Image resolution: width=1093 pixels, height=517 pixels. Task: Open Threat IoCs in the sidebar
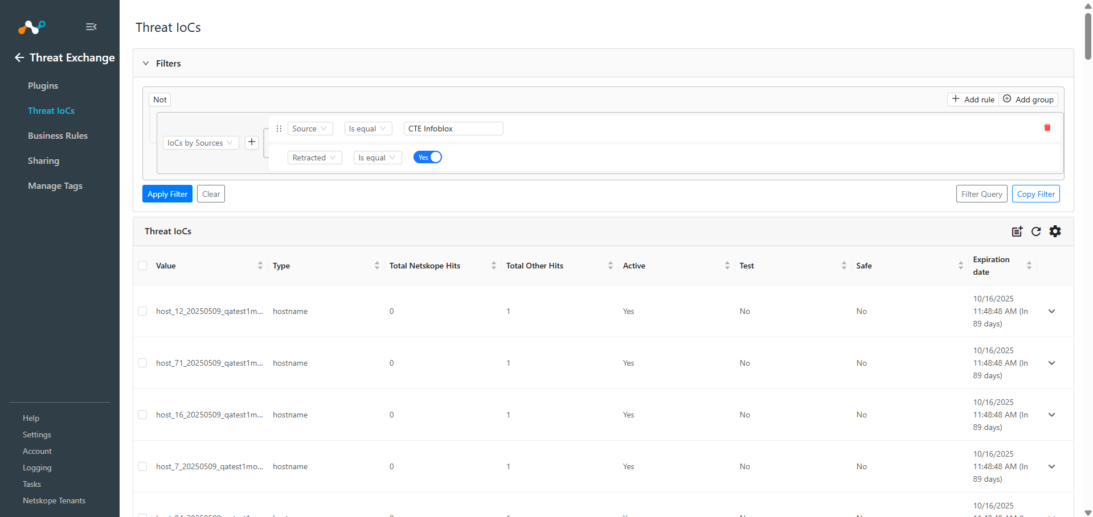pyautogui.click(x=51, y=110)
